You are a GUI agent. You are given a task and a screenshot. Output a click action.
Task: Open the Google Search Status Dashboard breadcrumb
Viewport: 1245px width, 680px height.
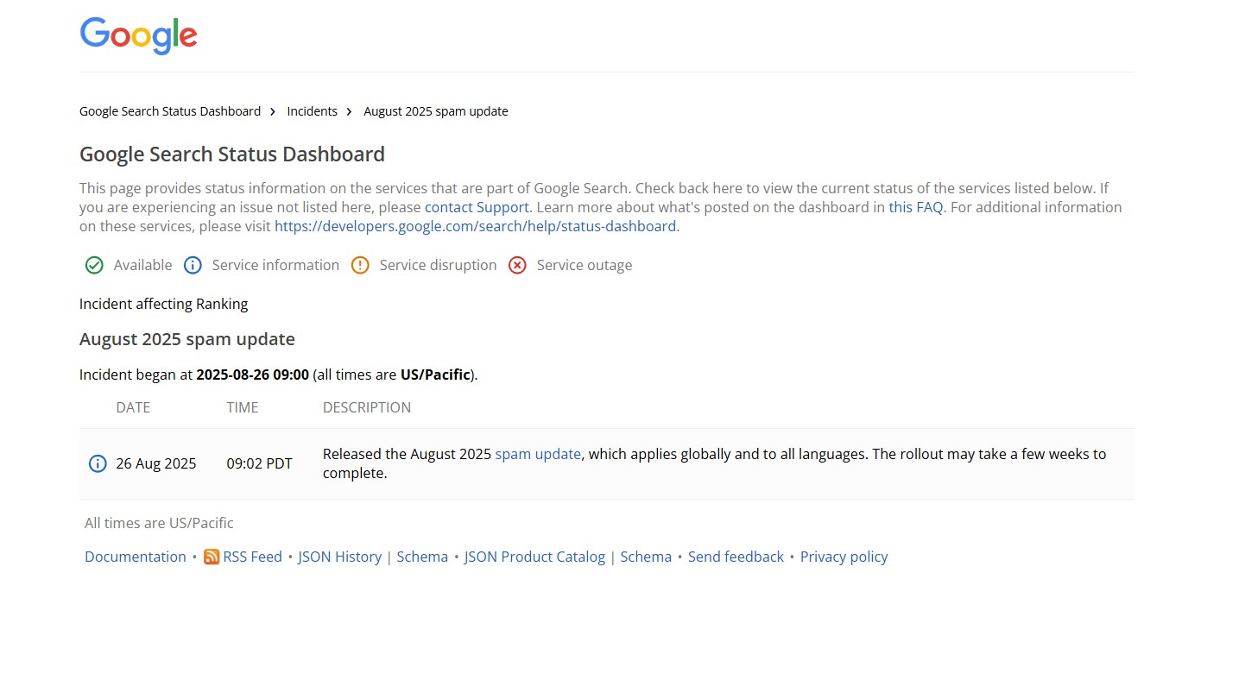pos(170,111)
